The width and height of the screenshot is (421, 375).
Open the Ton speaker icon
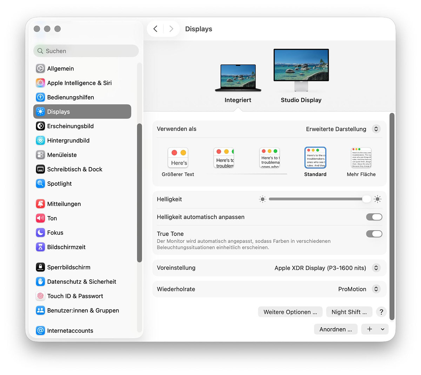[40, 218]
